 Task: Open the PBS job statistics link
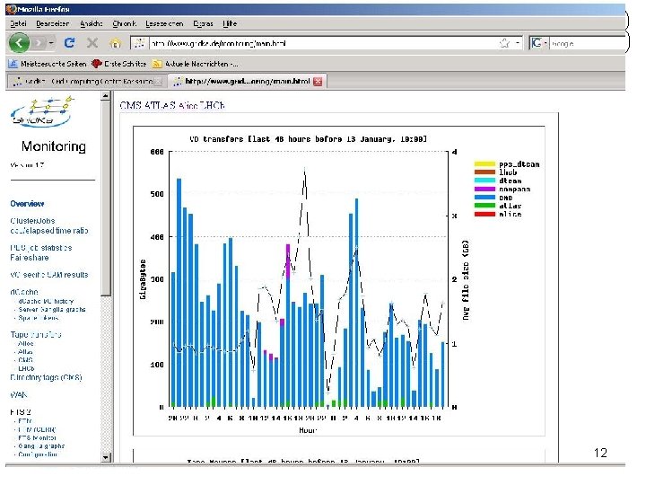(x=41, y=248)
